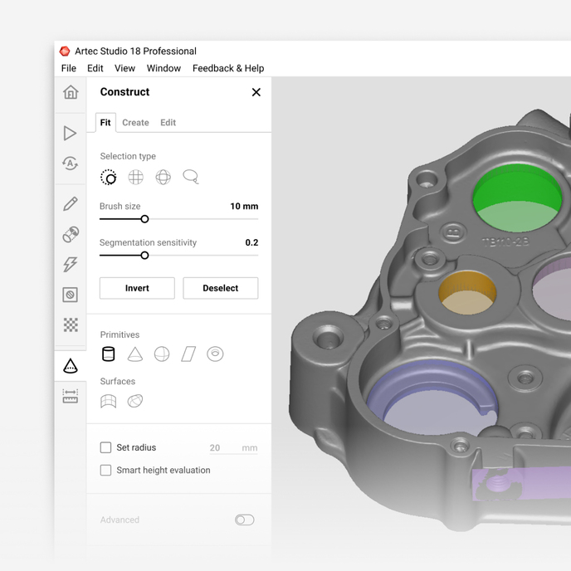571x571 pixels.
Task: Click the green cylinder hole on model
Action: [x=517, y=198]
